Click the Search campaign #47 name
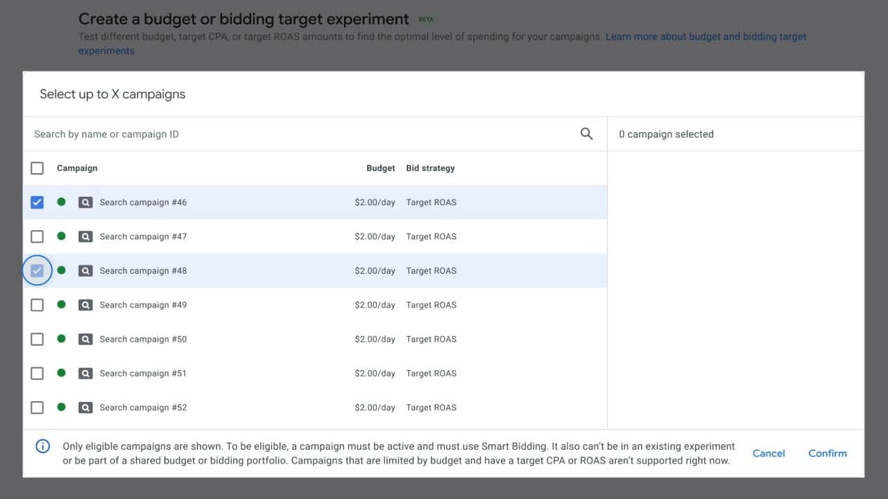 tap(143, 236)
